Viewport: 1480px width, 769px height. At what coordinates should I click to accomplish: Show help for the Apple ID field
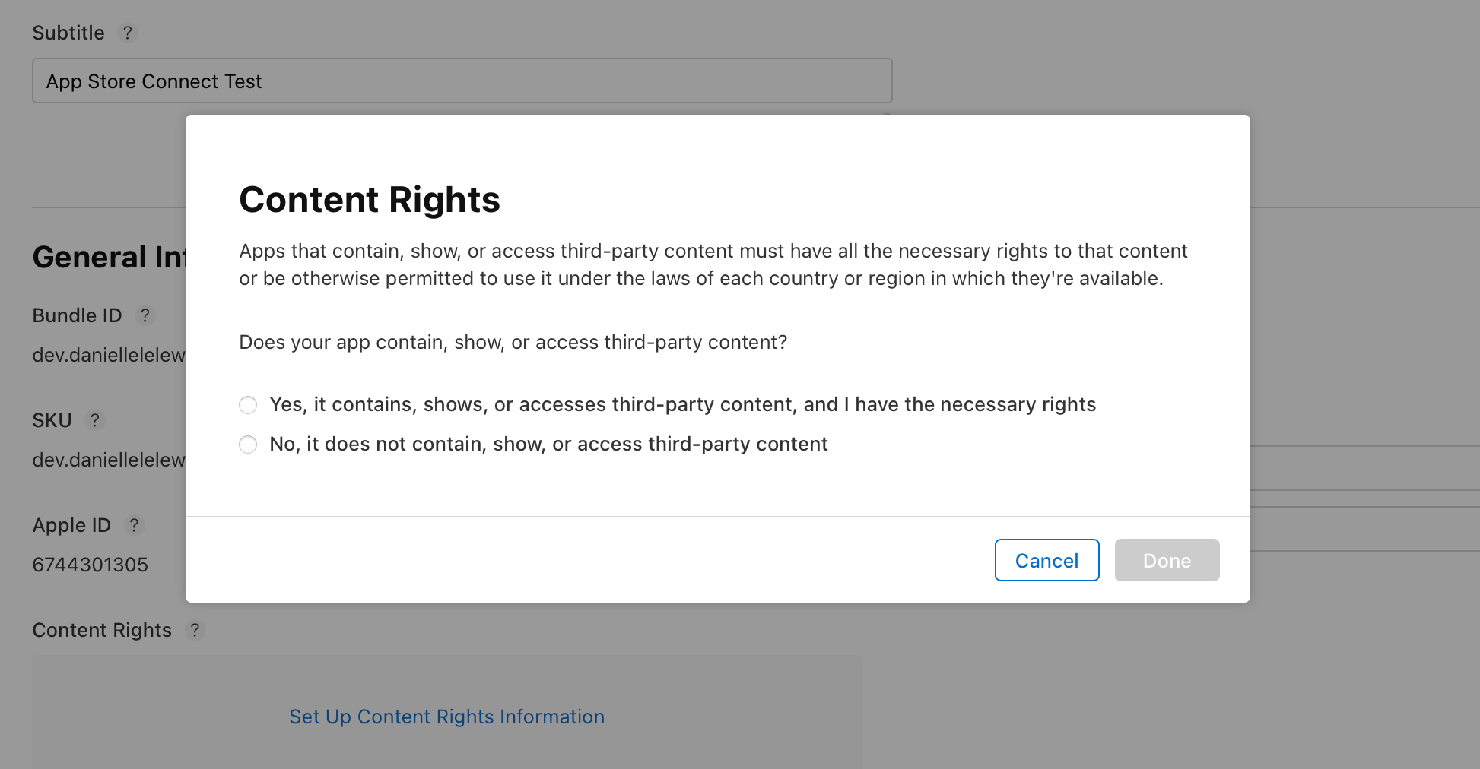pos(134,525)
